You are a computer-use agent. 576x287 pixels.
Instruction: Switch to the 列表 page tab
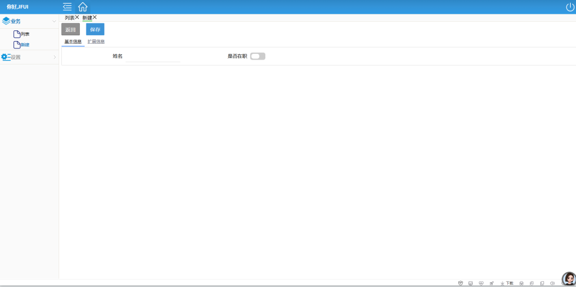pos(69,18)
